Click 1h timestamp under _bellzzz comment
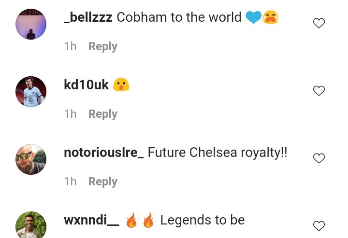The height and width of the screenshot is (238, 348). (70, 46)
